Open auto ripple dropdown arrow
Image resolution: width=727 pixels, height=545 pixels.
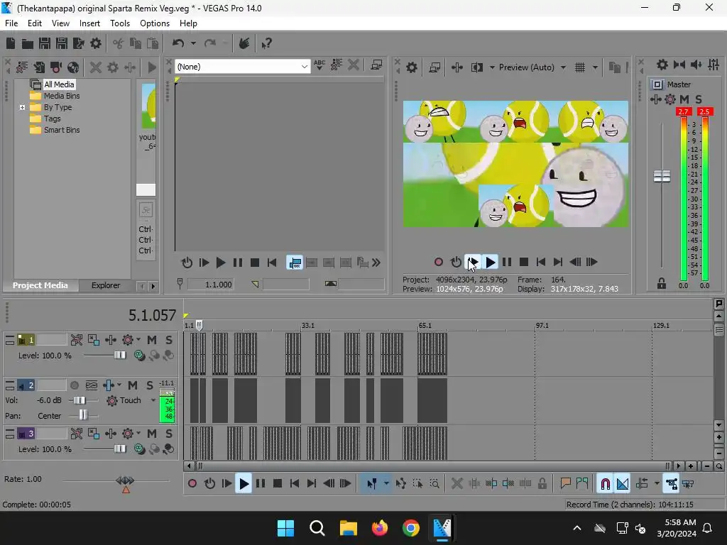coord(657,484)
